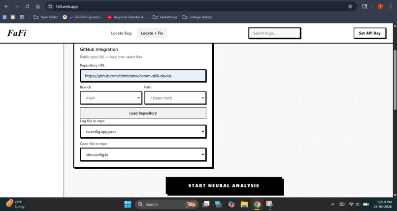Screen dimensions: 397x211
Task: Open browser home page icon
Action: coord(38,6)
